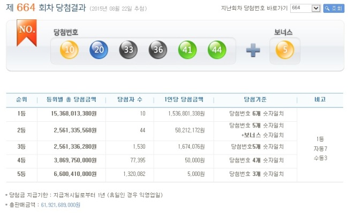348x213 pixels.
Task: Click the green number 44 ball
Action: coord(217,49)
